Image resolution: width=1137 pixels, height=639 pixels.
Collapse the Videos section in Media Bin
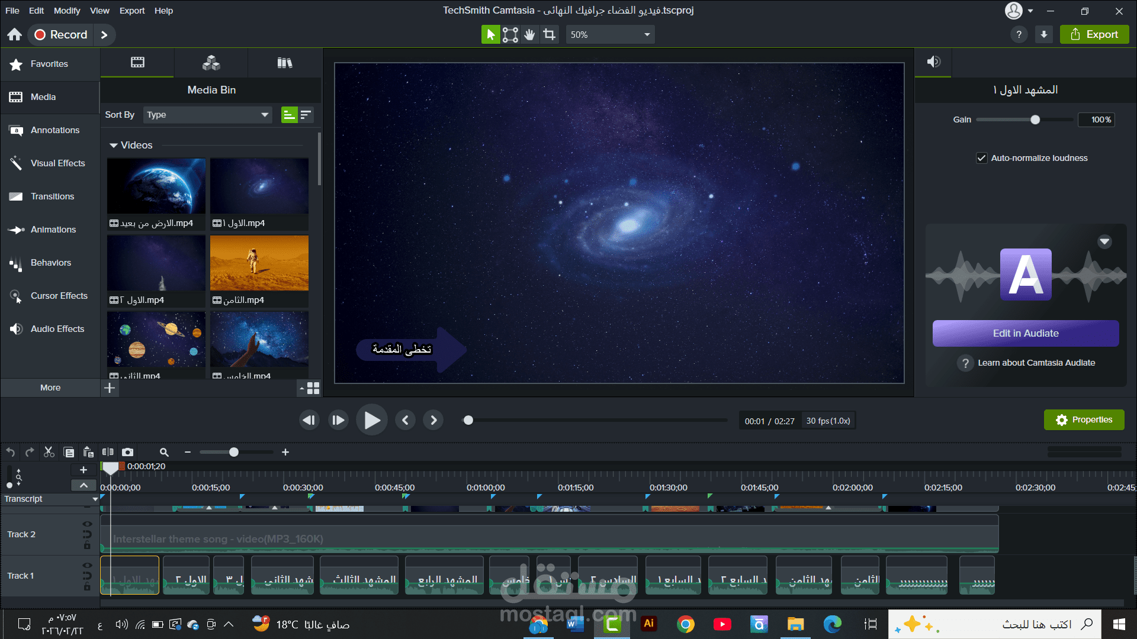coord(114,145)
